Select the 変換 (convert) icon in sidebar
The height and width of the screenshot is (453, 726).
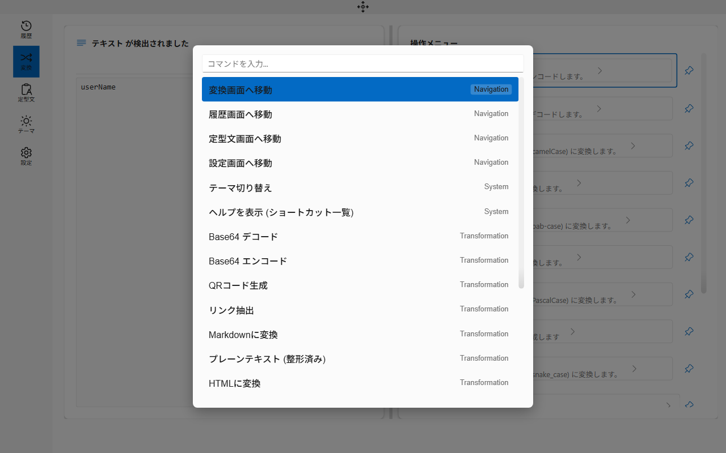(26, 61)
